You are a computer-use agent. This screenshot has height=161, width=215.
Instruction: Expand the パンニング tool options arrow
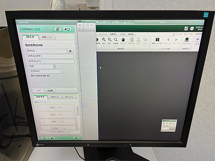(123, 46)
